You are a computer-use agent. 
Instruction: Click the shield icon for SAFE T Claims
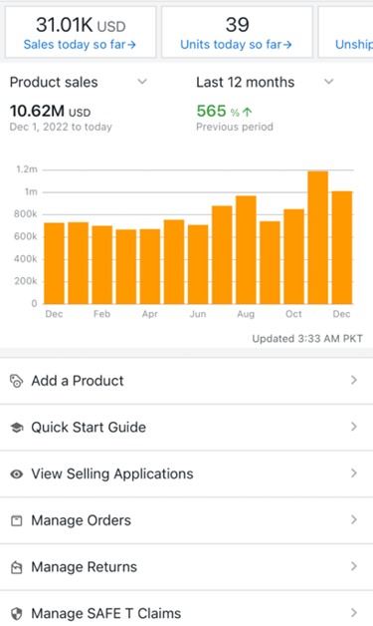16,613
